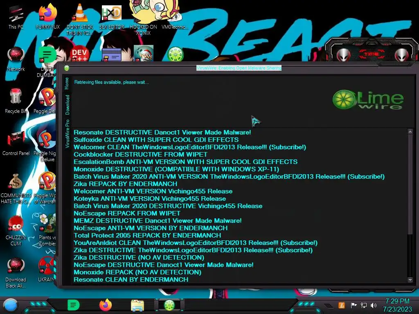The height and width of the screenshot is (314, 419).
Task: Click the VirusWire window lime icon
Action: [67, 68]
